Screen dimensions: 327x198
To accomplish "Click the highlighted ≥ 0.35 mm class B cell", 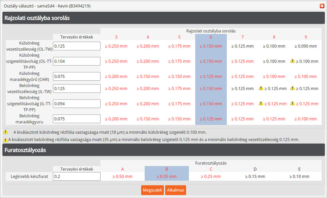I will [167, 177].
